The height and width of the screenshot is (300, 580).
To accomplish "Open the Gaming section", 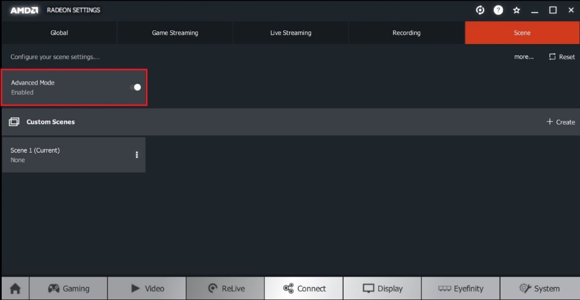I will tap(68, 289).
